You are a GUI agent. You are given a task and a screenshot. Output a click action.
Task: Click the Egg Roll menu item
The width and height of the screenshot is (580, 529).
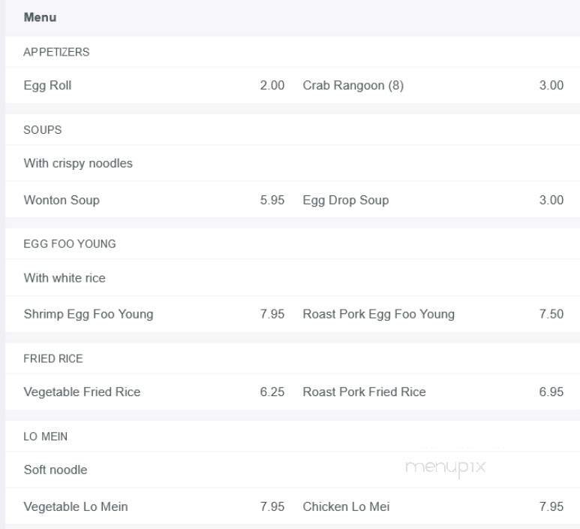click(x=47, y=86)
